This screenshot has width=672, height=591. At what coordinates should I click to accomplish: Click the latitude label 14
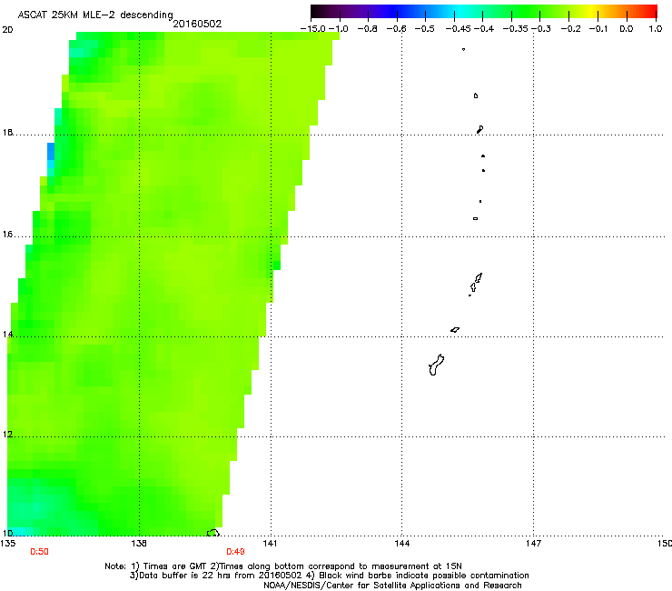[x=7, y=335]
